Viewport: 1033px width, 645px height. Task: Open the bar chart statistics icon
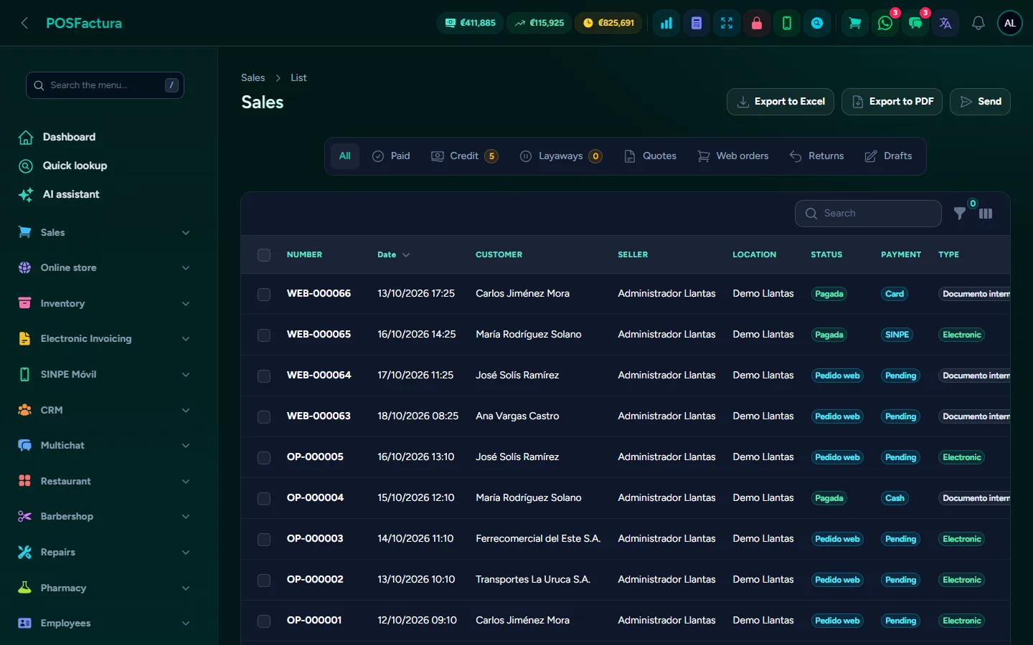[666, 23]
